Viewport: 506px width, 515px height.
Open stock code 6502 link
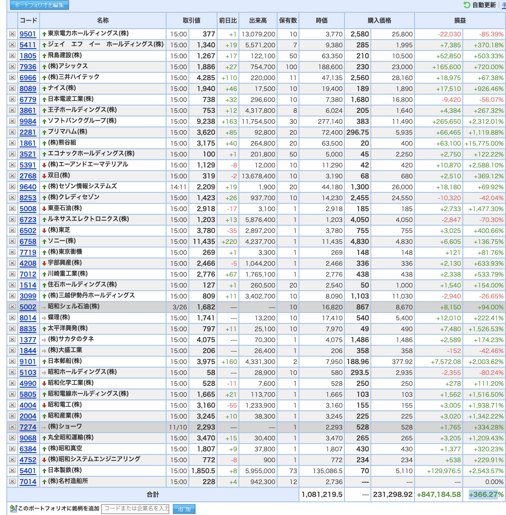(x=28, y=231)
